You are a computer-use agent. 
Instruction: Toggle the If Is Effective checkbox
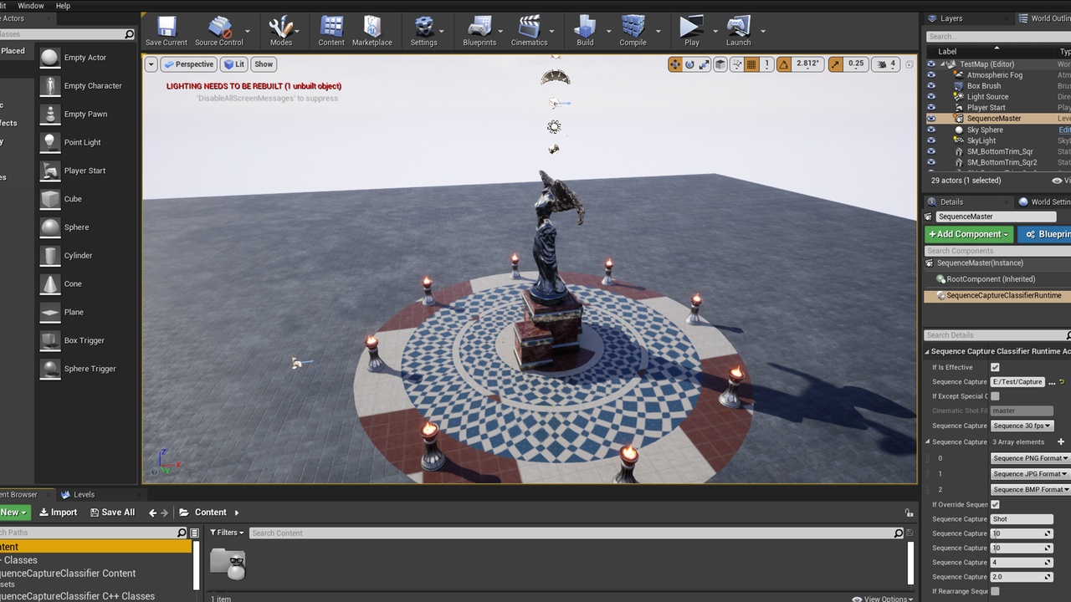tap(995, 367)
